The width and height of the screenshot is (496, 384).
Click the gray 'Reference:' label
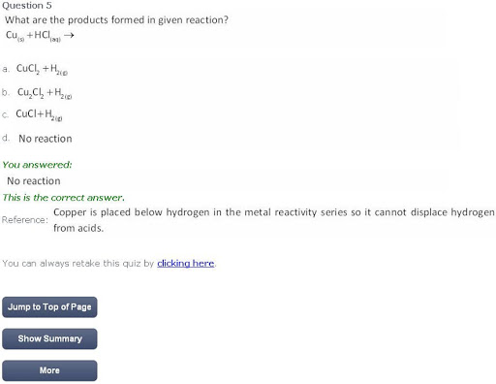click(x=25, y=220)
